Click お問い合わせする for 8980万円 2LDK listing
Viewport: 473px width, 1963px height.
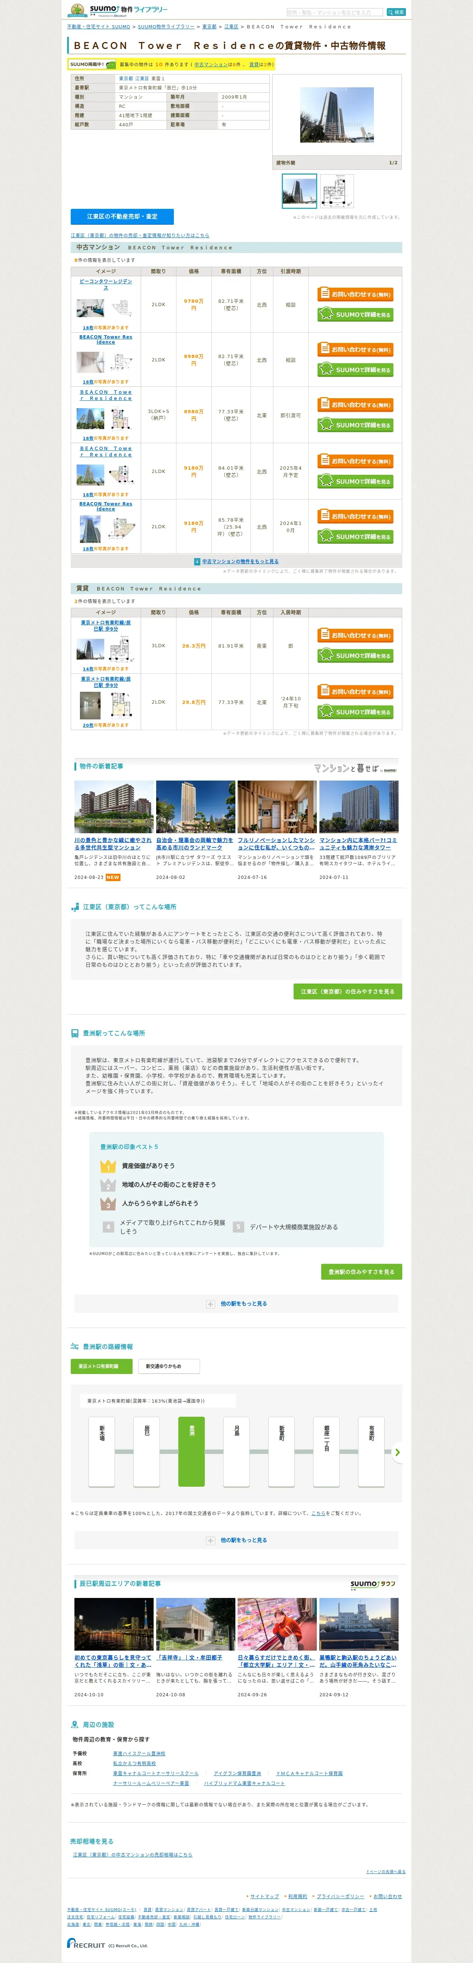click(355, 350)
